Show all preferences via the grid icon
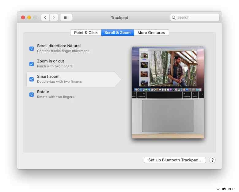Screen dimensions: 239x192 [66, 17]
